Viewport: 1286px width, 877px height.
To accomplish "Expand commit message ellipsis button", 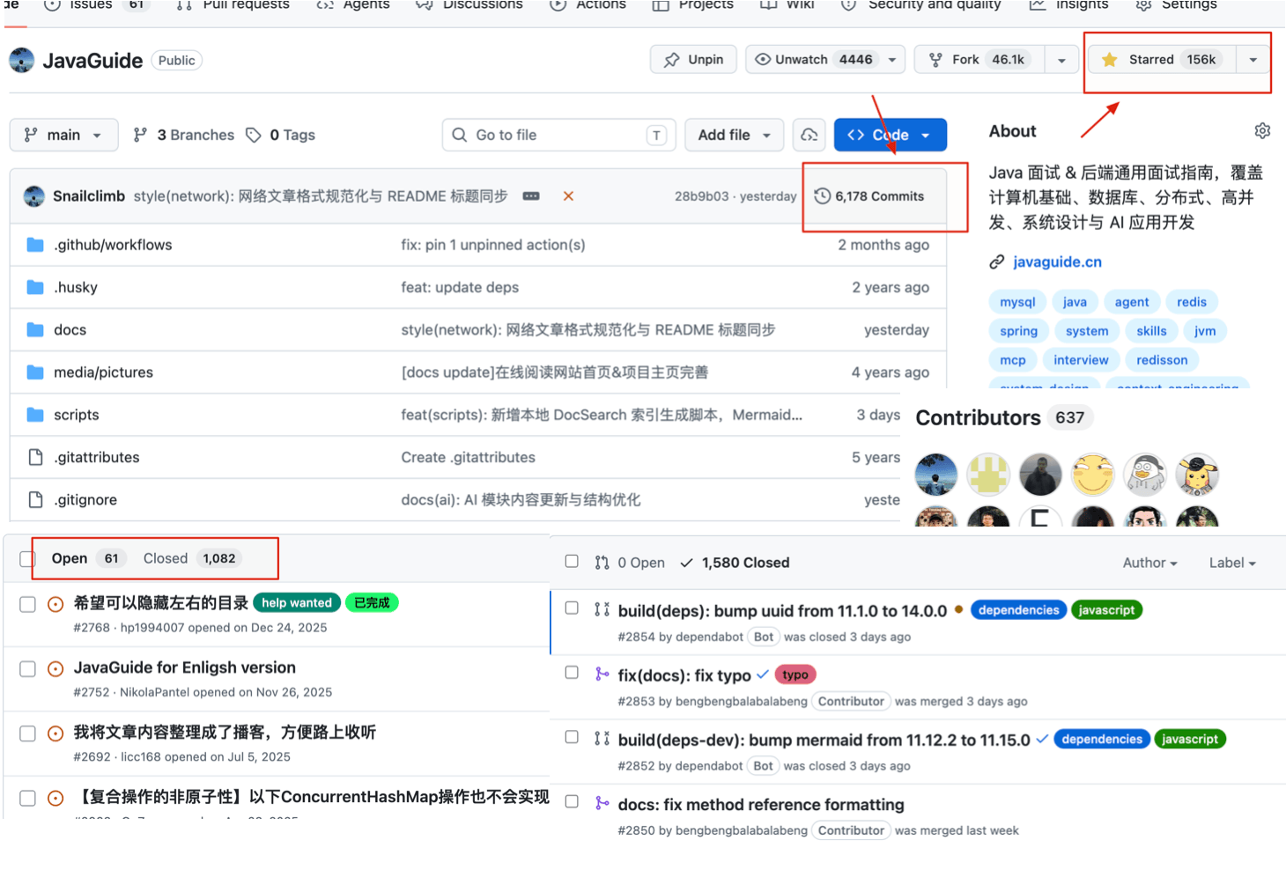I will (x=531, y=196).
